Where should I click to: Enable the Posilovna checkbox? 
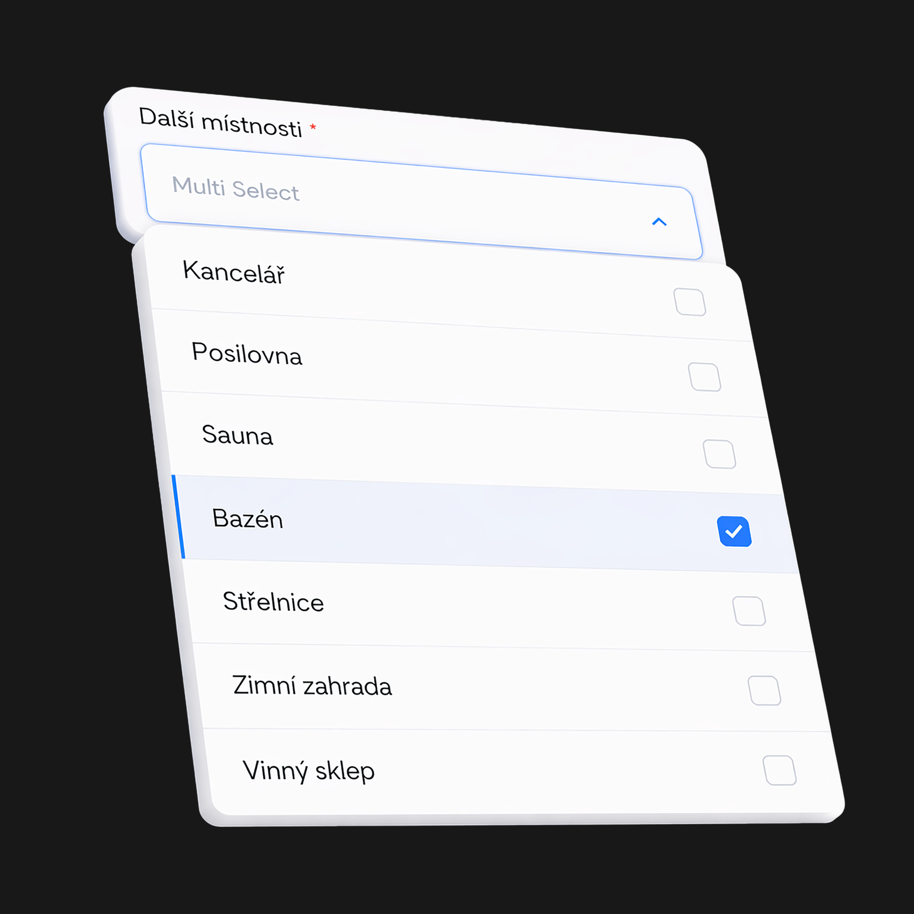(x=704, y=377)
